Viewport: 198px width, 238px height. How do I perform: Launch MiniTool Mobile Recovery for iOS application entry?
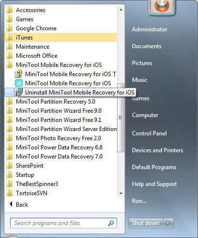(68, 83)
